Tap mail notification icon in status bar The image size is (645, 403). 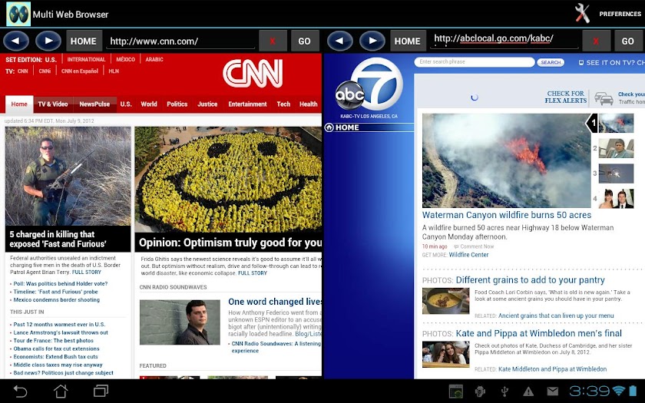[552, 391]
